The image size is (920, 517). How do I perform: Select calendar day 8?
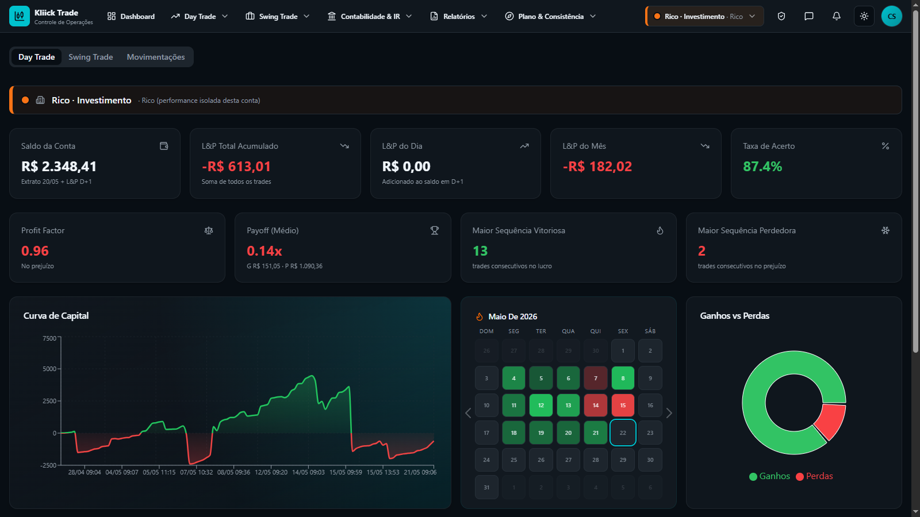623,378
